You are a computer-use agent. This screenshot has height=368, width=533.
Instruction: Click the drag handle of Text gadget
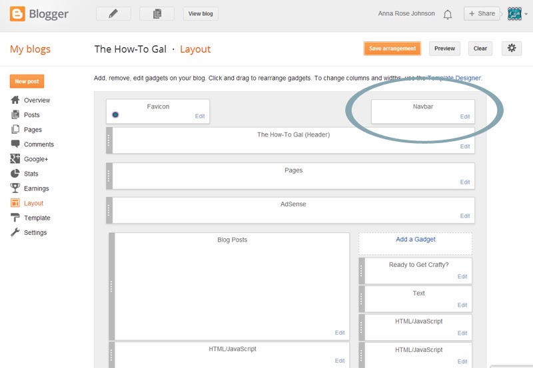[x=362, y=299]
